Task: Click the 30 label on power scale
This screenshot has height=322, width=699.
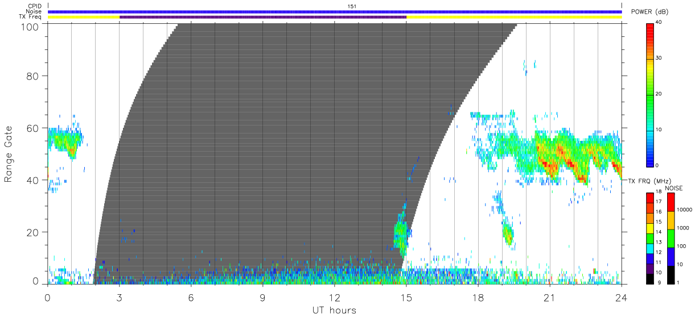Action: point(659,58)
